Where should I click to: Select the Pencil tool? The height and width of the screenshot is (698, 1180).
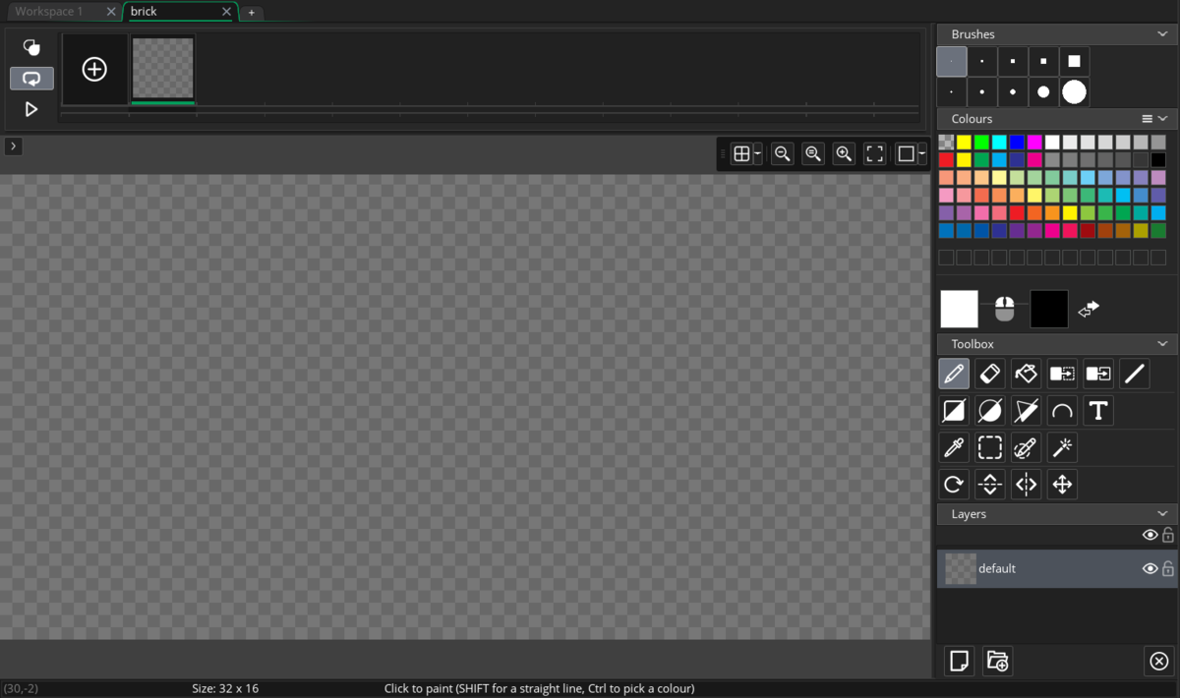[x=954, y=374]
